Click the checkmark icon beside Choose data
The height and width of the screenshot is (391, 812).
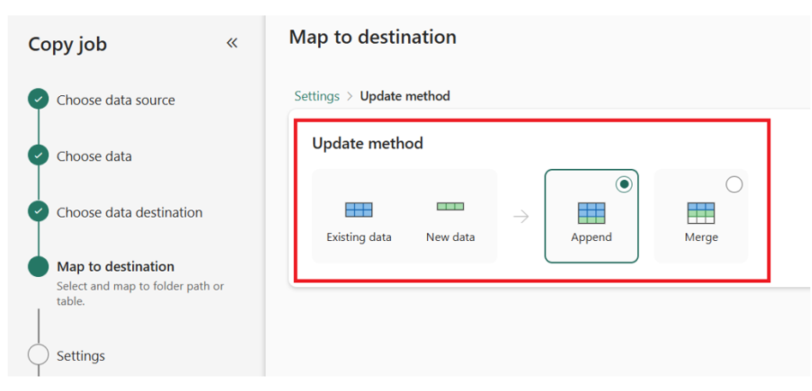coord(39,156)
